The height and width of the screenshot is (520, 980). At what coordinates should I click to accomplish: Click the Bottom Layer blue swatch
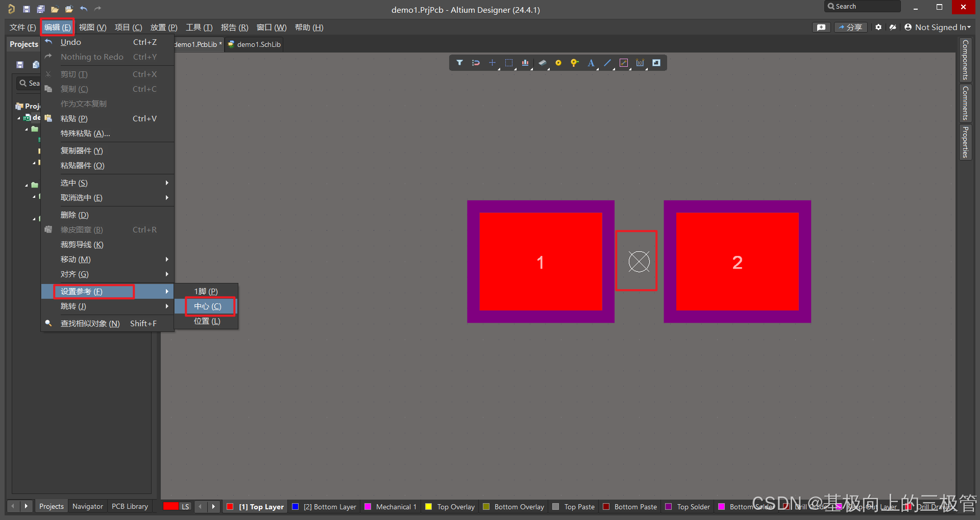coord(295,506)
